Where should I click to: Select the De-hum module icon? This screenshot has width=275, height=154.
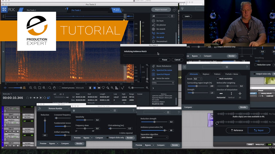click(154, 21)
